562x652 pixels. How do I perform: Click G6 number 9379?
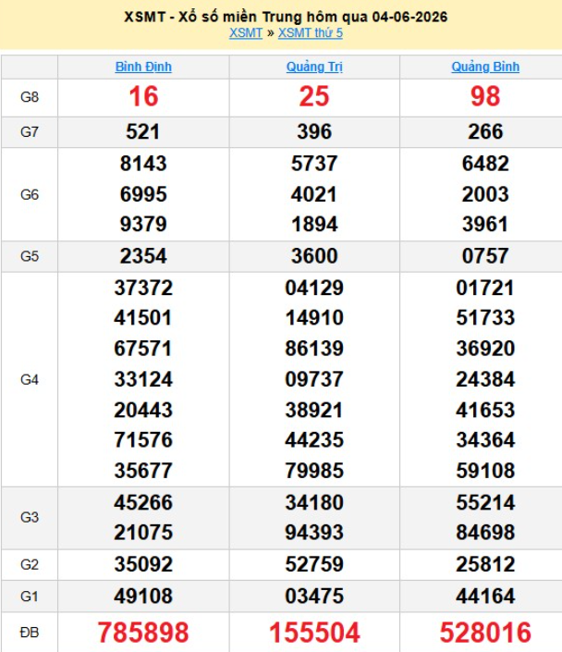143,224
